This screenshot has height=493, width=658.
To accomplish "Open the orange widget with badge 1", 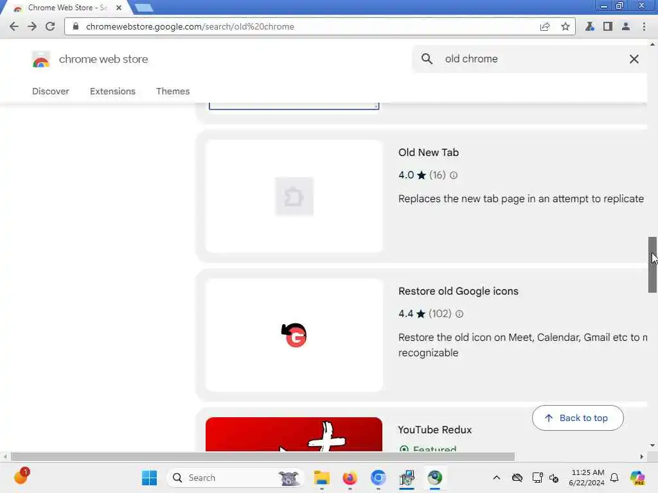I will click(x=21, y=476).
